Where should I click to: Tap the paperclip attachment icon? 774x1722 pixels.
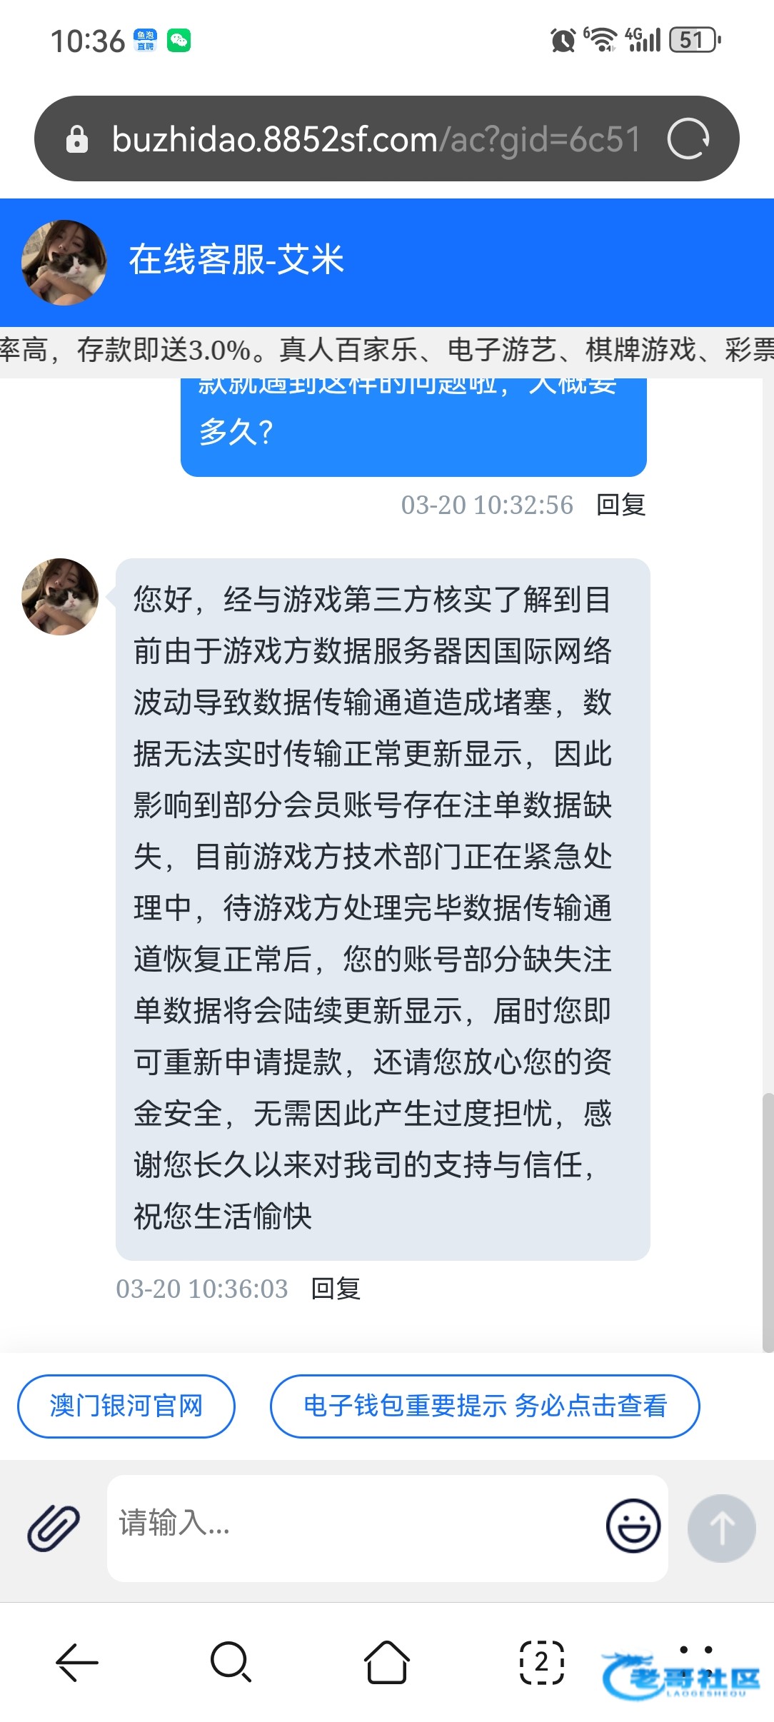pyautogui.click(x=54, y=1528)
